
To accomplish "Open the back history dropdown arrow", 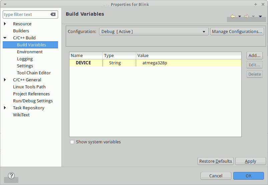I will 239,17.
